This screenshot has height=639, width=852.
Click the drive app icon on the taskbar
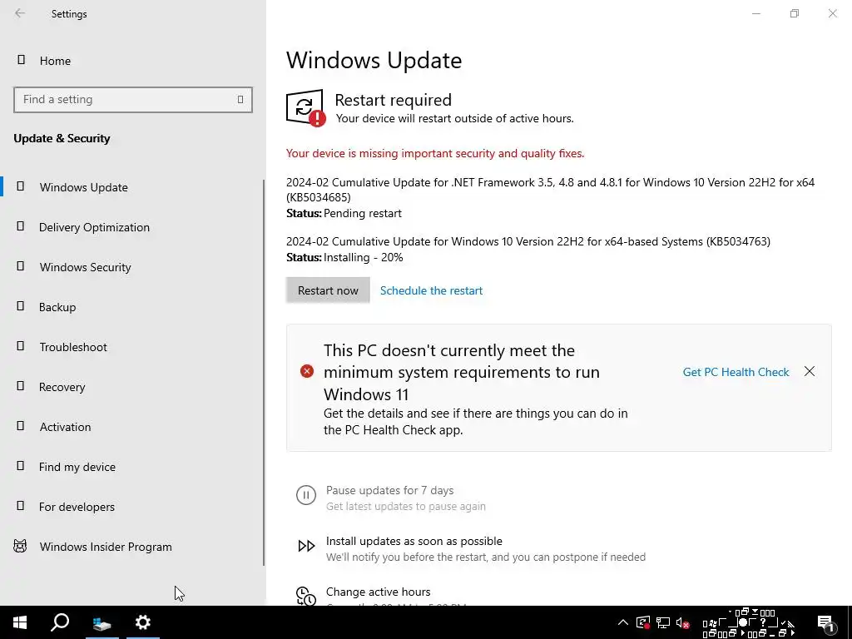102,622
